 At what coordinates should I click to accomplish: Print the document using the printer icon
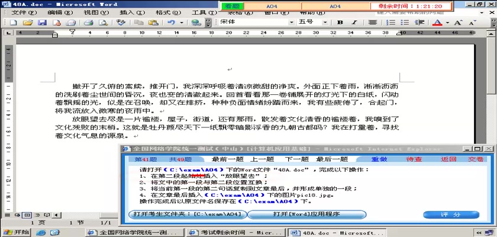click(x=88, y=23)
